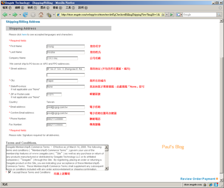
Task: Click the Back arrow in Firefox toolbar
Action: [x=5, y=15]
